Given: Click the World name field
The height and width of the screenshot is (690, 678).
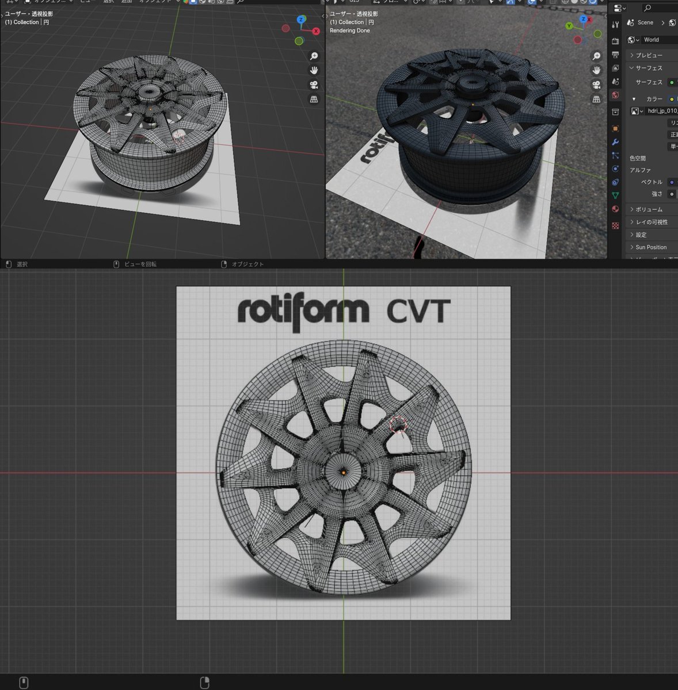Looking at the screenshot, I should pos(660,40).
